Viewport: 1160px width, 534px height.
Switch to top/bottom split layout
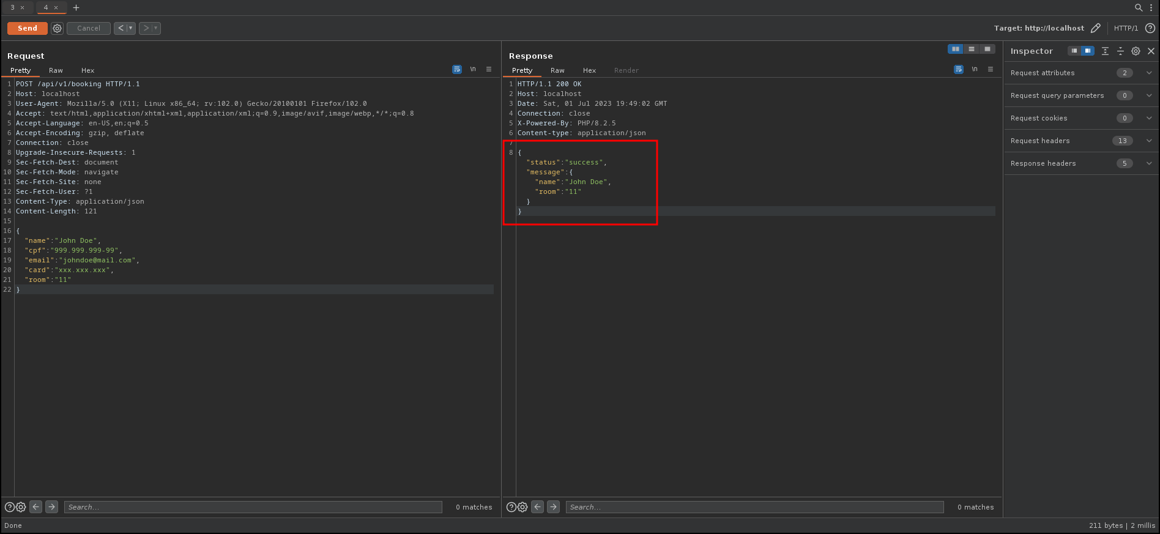point(972,49)
